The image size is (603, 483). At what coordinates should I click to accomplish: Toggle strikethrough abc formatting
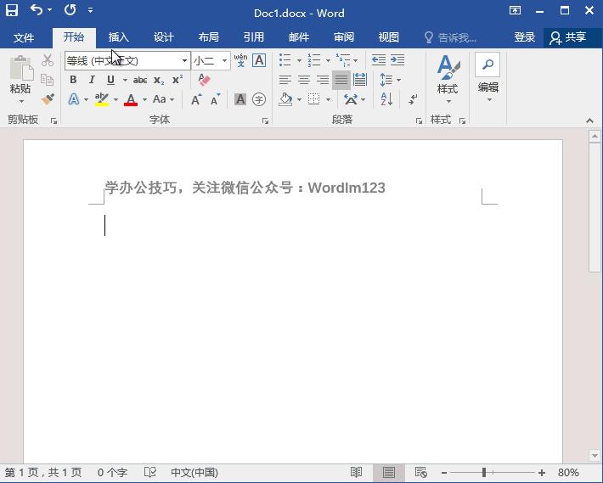point(140,80)
